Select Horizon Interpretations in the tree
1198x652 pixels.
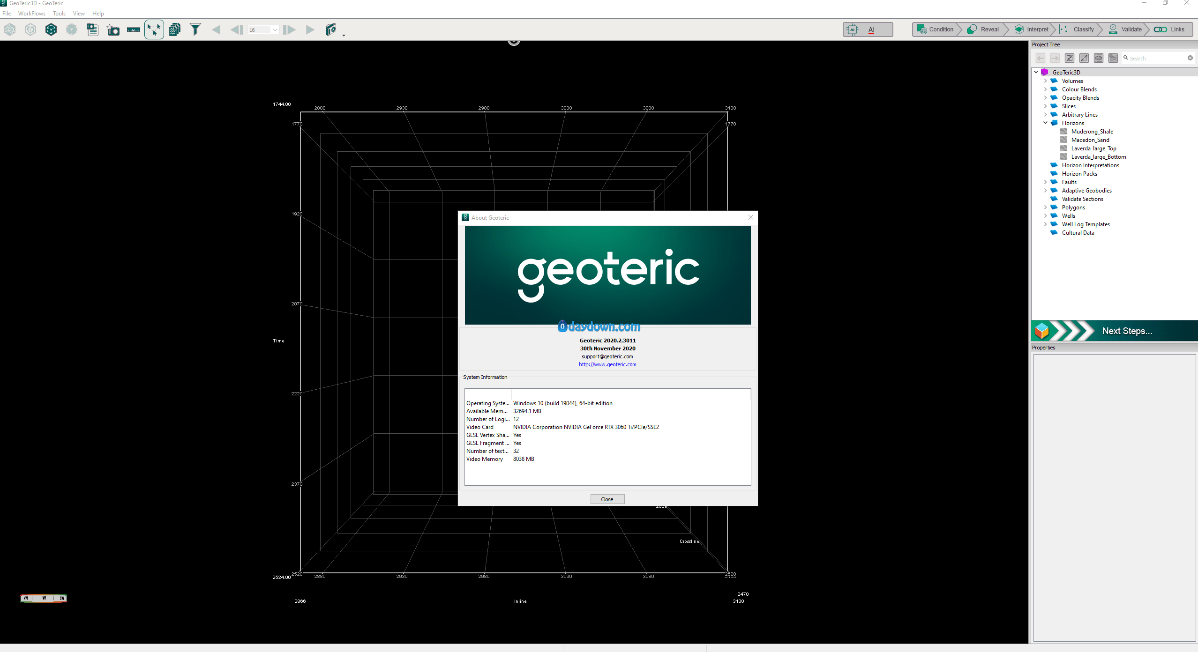point(1090,165)
